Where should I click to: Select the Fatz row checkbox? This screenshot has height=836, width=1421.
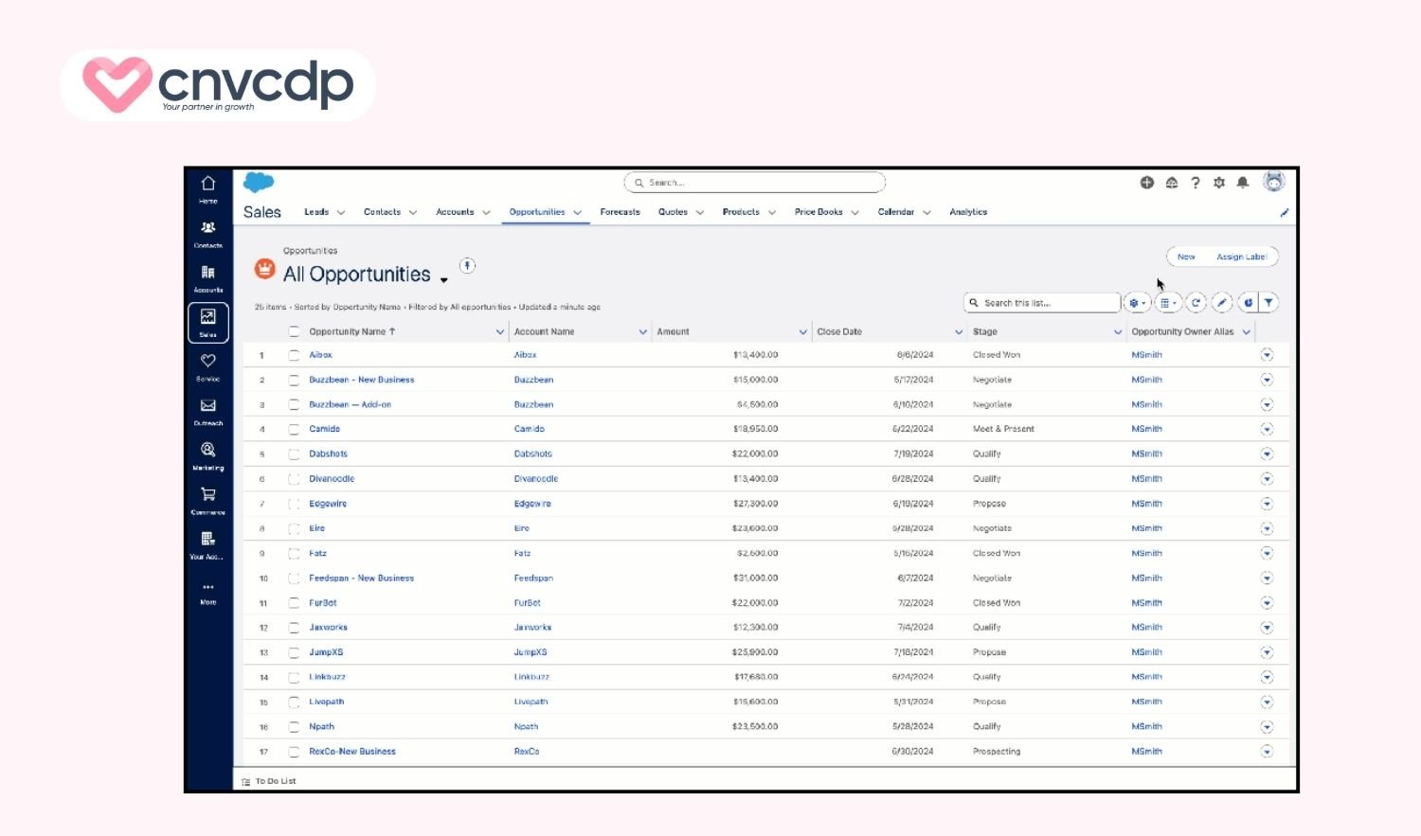pos(294,553)
